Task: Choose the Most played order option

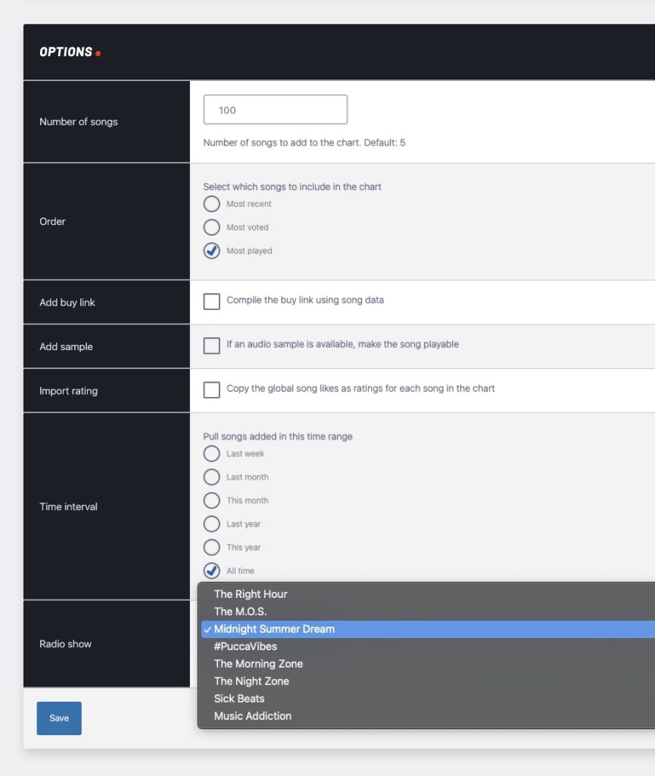Action: [212, 251]
